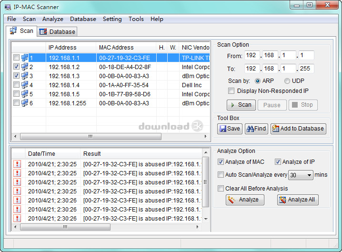Select the UDP scan method
342x252 pixels.
pos(287,81)
